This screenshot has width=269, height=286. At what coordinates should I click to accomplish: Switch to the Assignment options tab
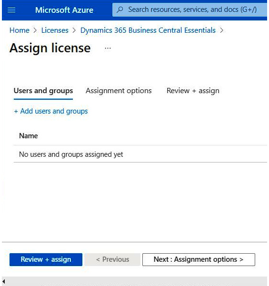pos(119,91)
